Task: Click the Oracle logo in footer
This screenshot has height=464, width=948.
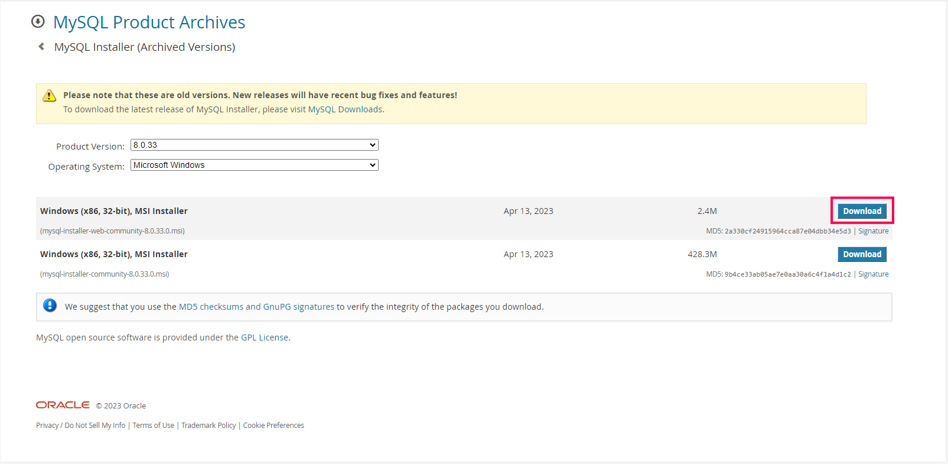Action: point(63,405)
